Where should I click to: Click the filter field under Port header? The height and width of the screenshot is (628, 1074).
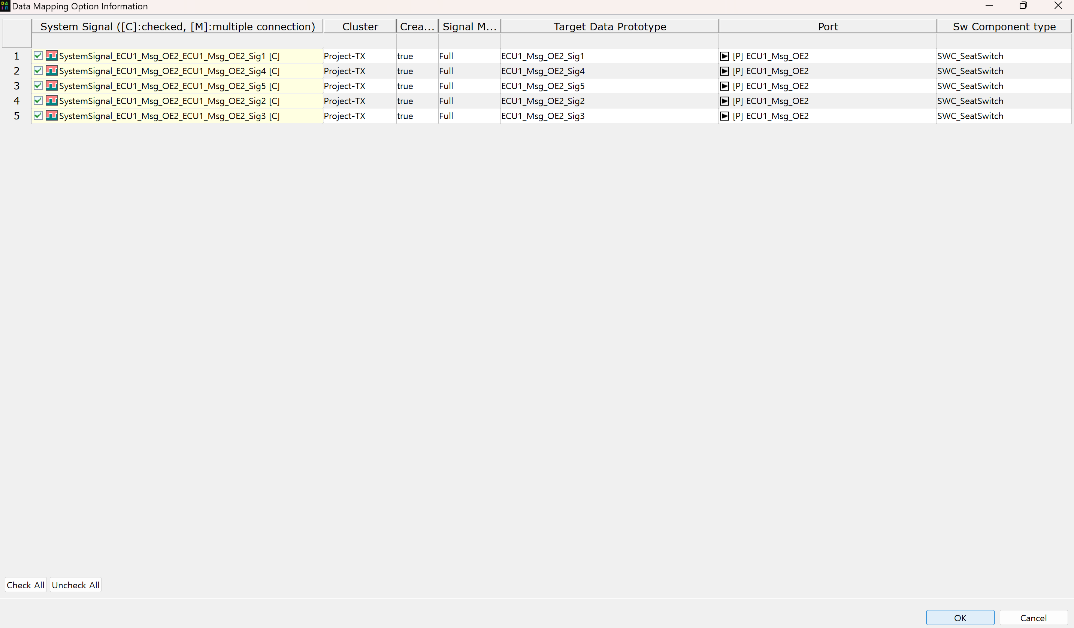[828, 41]
